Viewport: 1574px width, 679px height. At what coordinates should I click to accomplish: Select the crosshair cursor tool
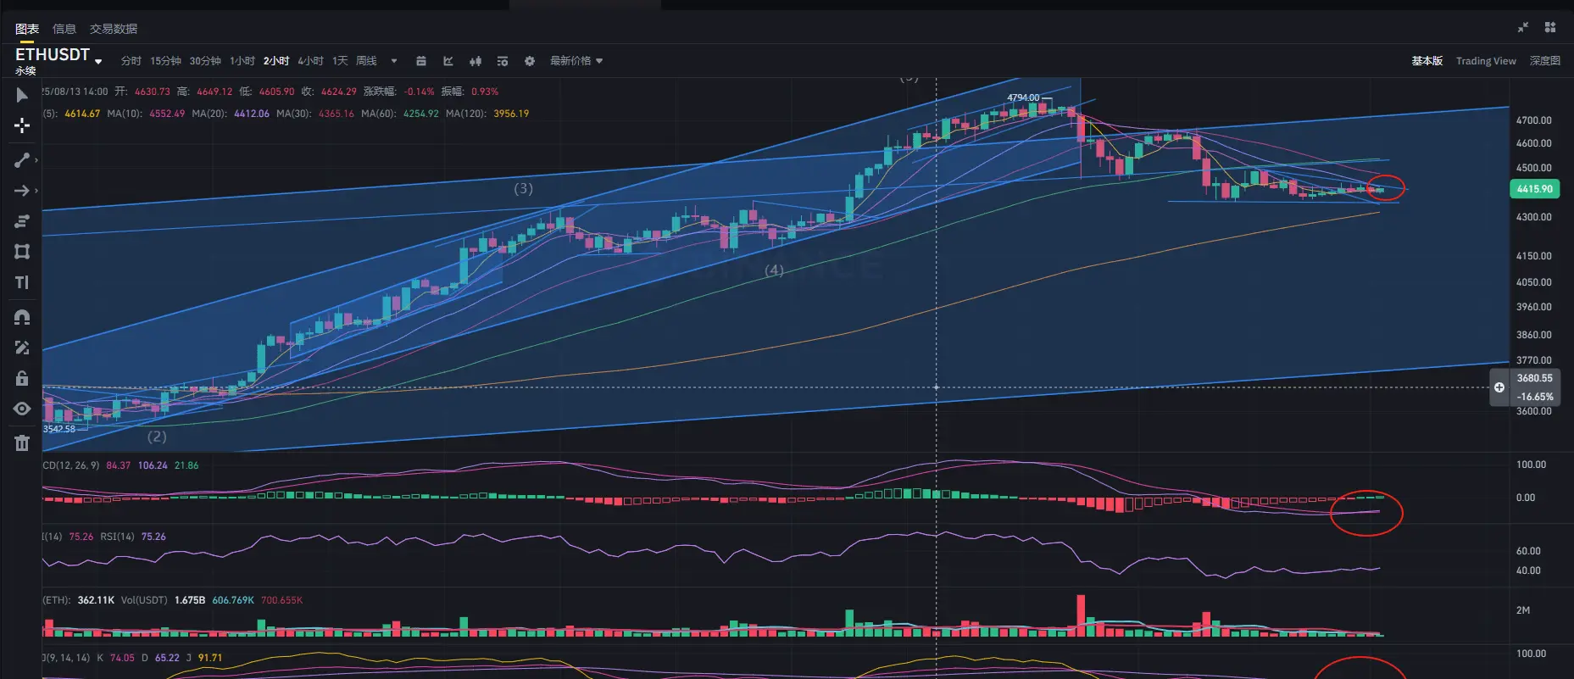pos(22,125)
